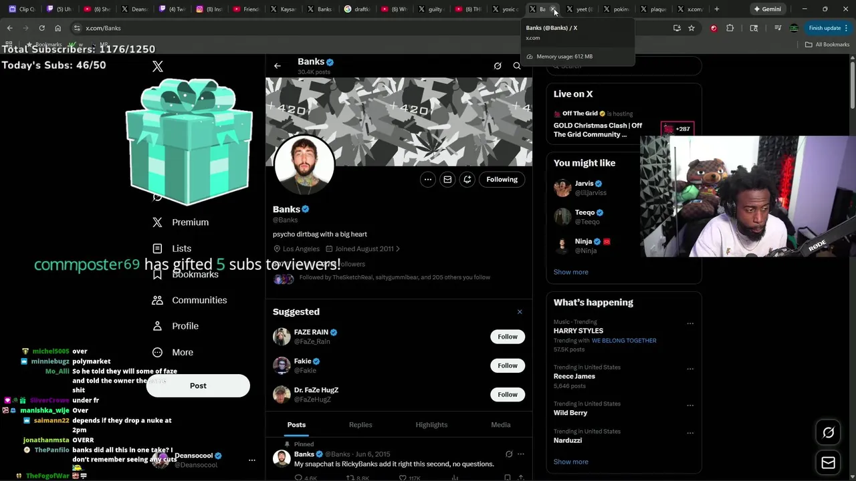Image resolution: width=856 pixels, height=481 pixels.
Task: Go back using the profile header arrow
Action: (x=278, y=66)
